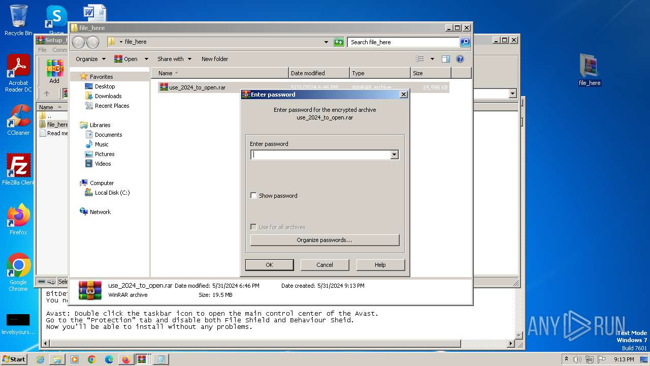Select Downloads under Favorites
This screenshot has height=366, width=650.
(x=108, y=96)
